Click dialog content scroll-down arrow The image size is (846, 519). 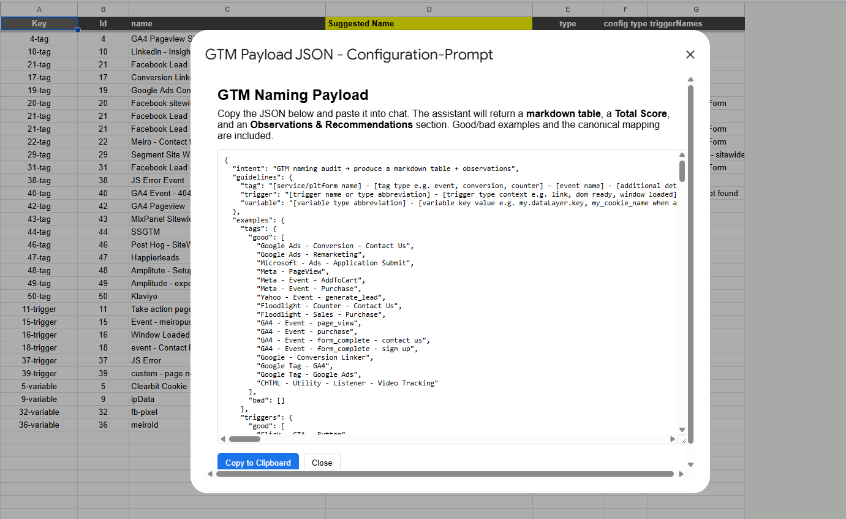[x=690, y=465]
